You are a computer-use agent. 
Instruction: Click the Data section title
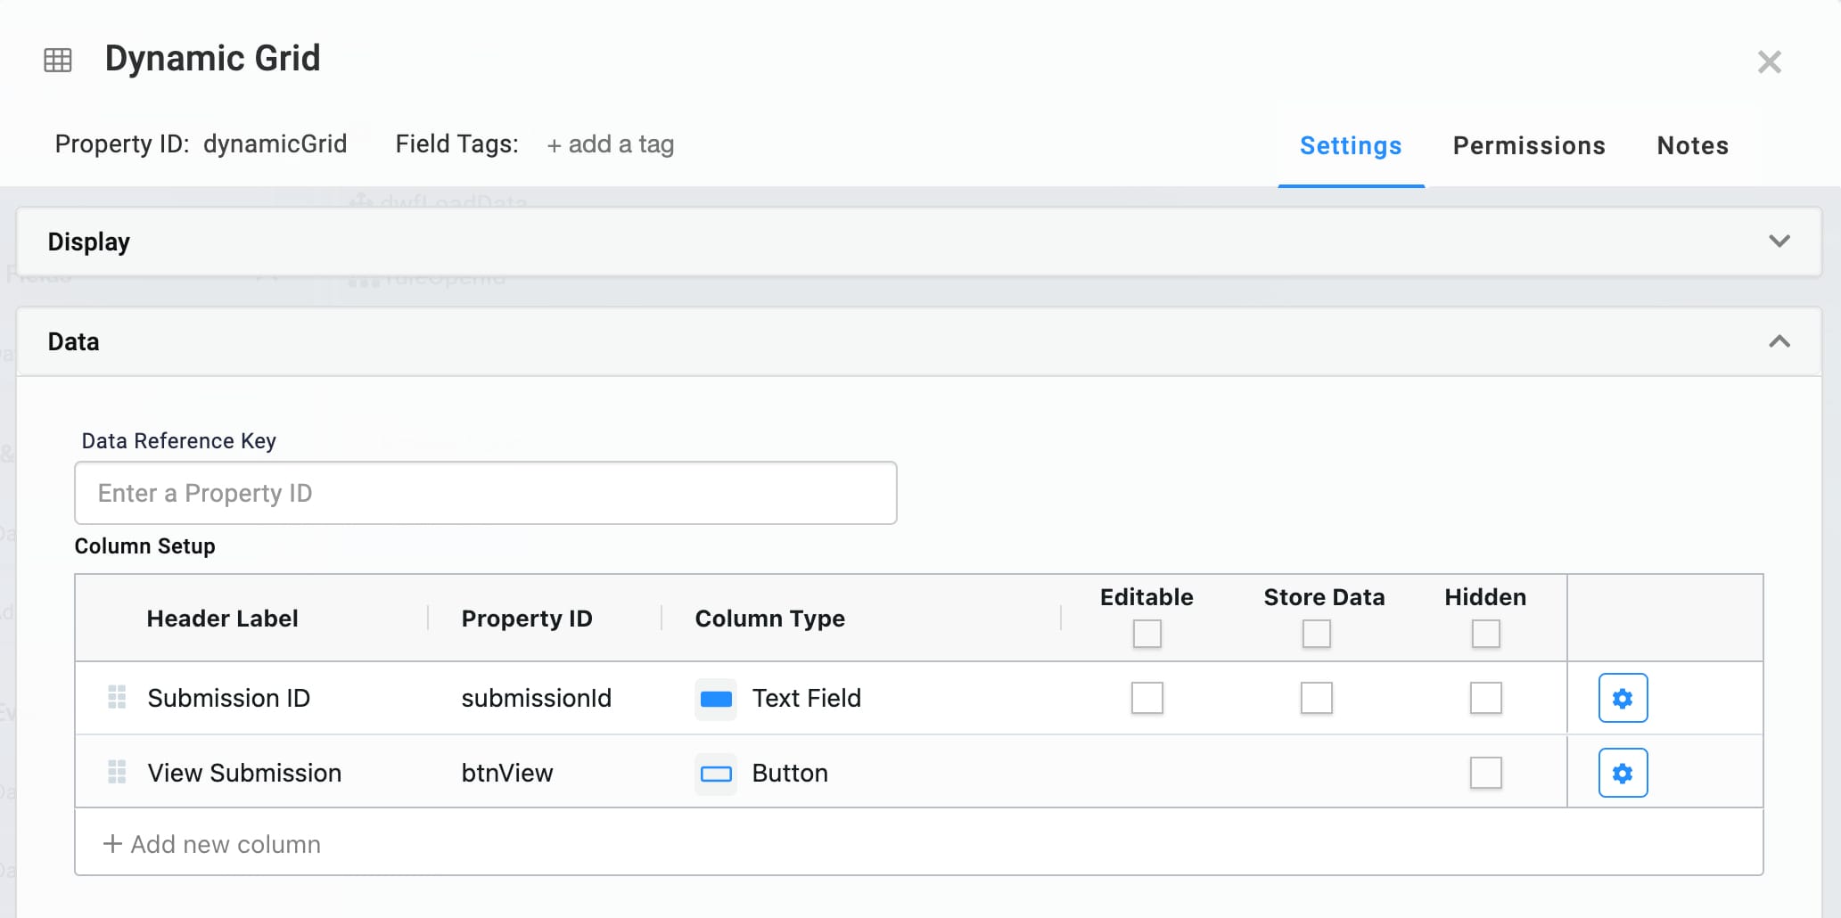click(x=73, y=342)
